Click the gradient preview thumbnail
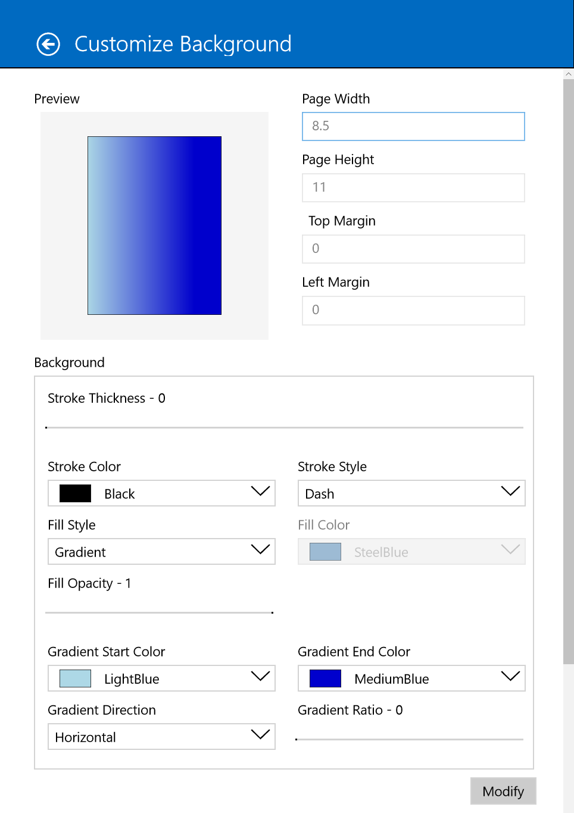Image resolution: width=574 pixels, height=813 pixels. tap(154, 226)
